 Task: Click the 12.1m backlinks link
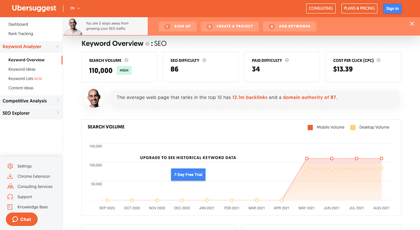[x=249, y=97]
